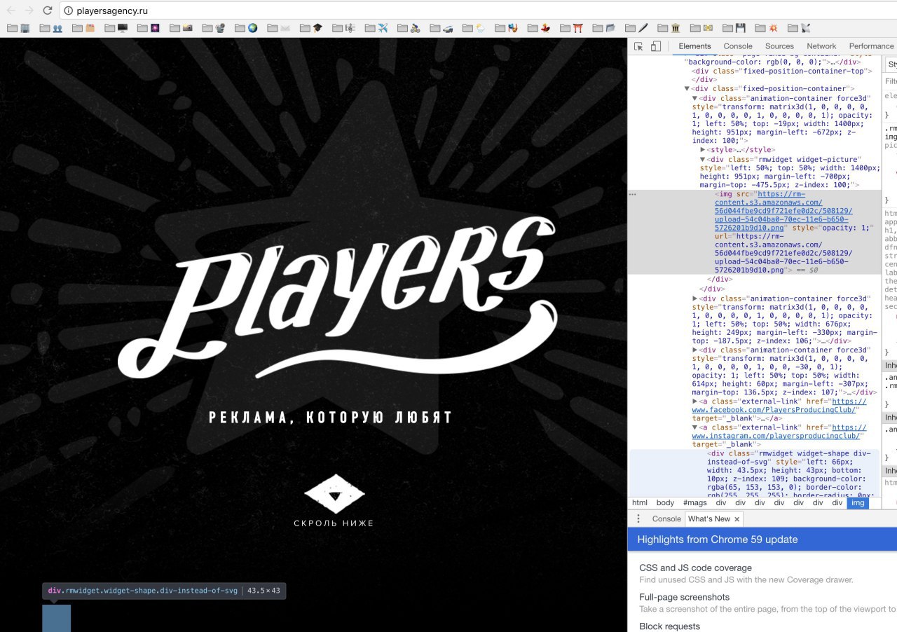Click the browser forward arrow
Screen dimensions: 897x632
(29, 11)
